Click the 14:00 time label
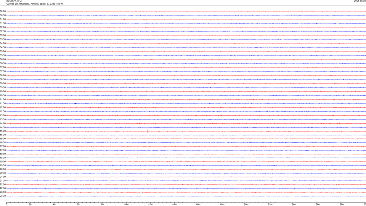Screen dimensions: 366x206 (3, 123)
